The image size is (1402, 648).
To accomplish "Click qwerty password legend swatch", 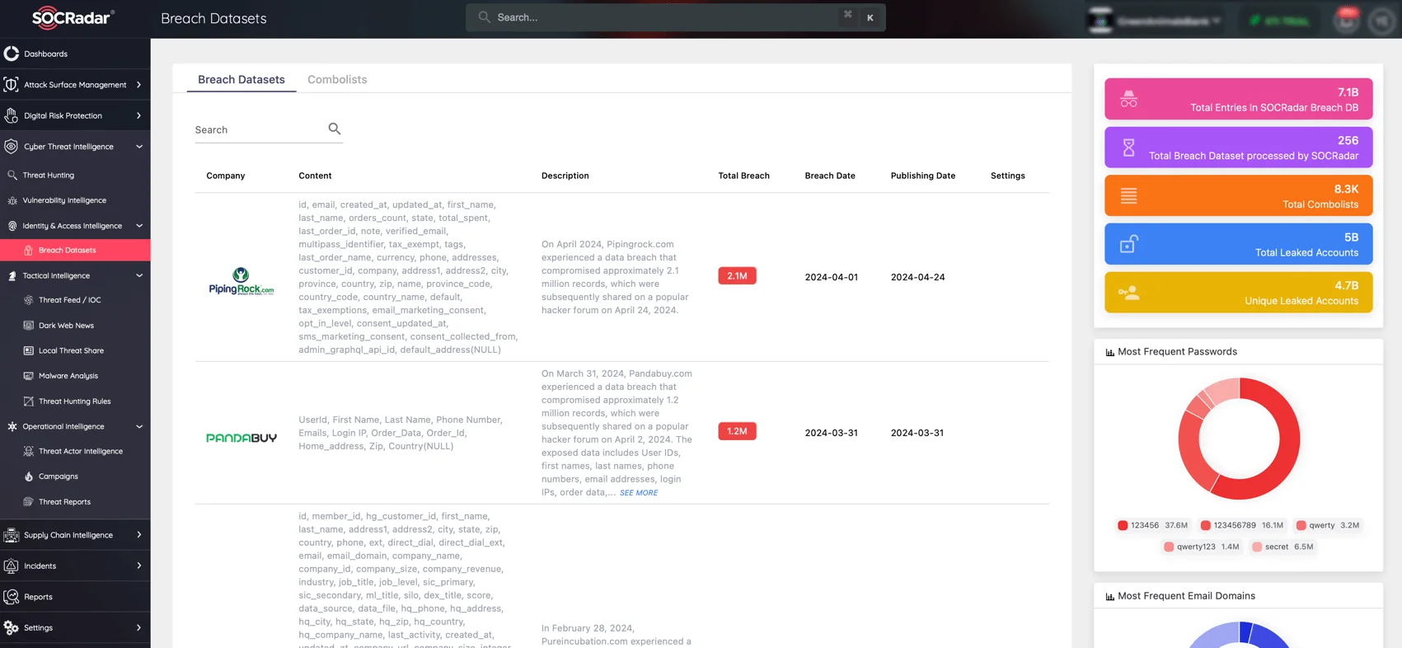I will pyautogui.click(x=1301, y=525).
